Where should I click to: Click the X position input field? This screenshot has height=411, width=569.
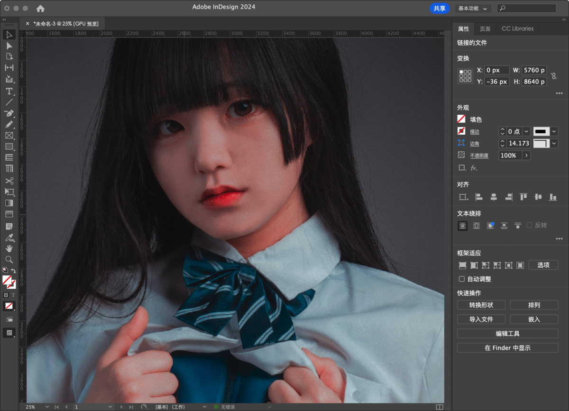[497, 70]
